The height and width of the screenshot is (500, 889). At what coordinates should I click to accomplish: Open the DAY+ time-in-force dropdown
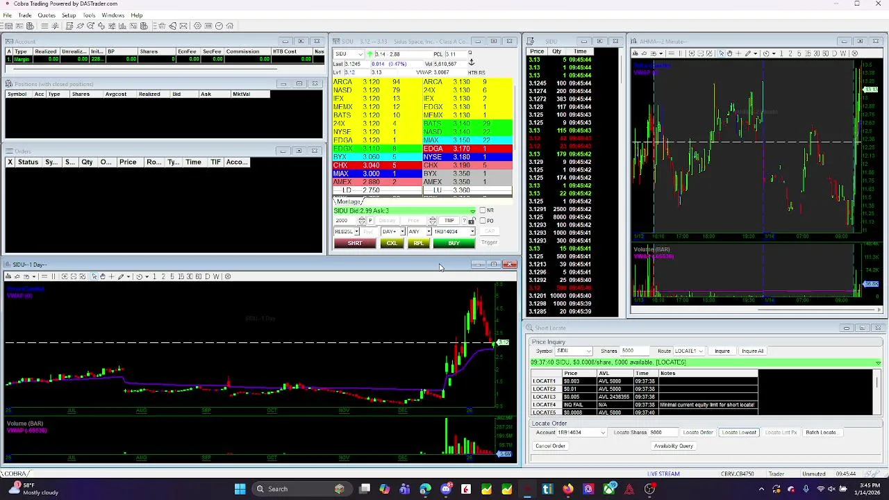coord(402,232)
